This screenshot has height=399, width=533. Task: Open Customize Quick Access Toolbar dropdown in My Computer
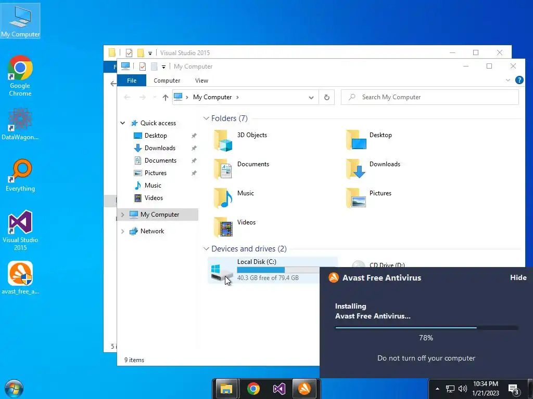tap(163, 66)
